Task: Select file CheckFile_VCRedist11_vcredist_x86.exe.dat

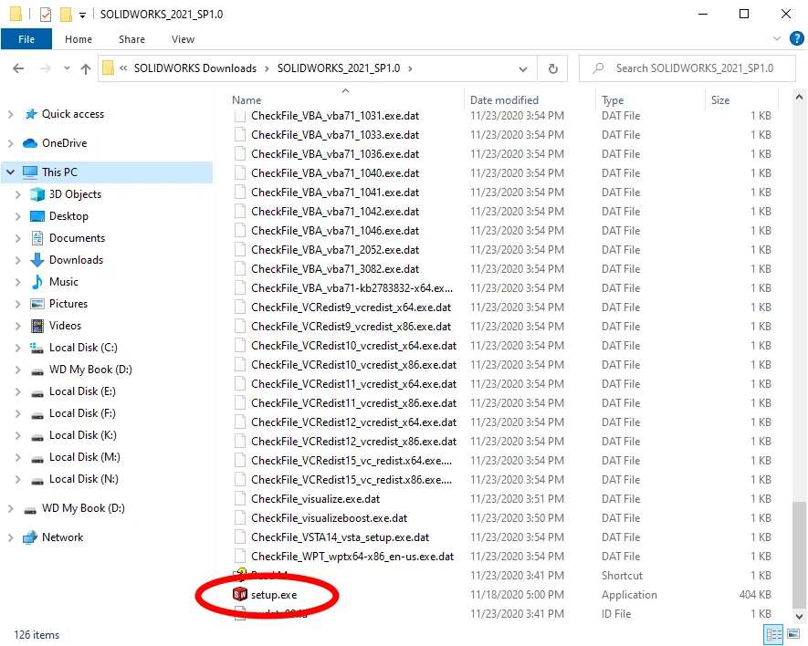Action: pyautogui.click(x=353, y=403)
